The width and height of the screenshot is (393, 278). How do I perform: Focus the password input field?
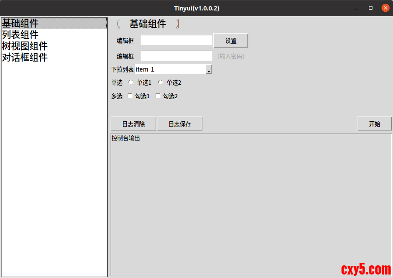[176, 56]
